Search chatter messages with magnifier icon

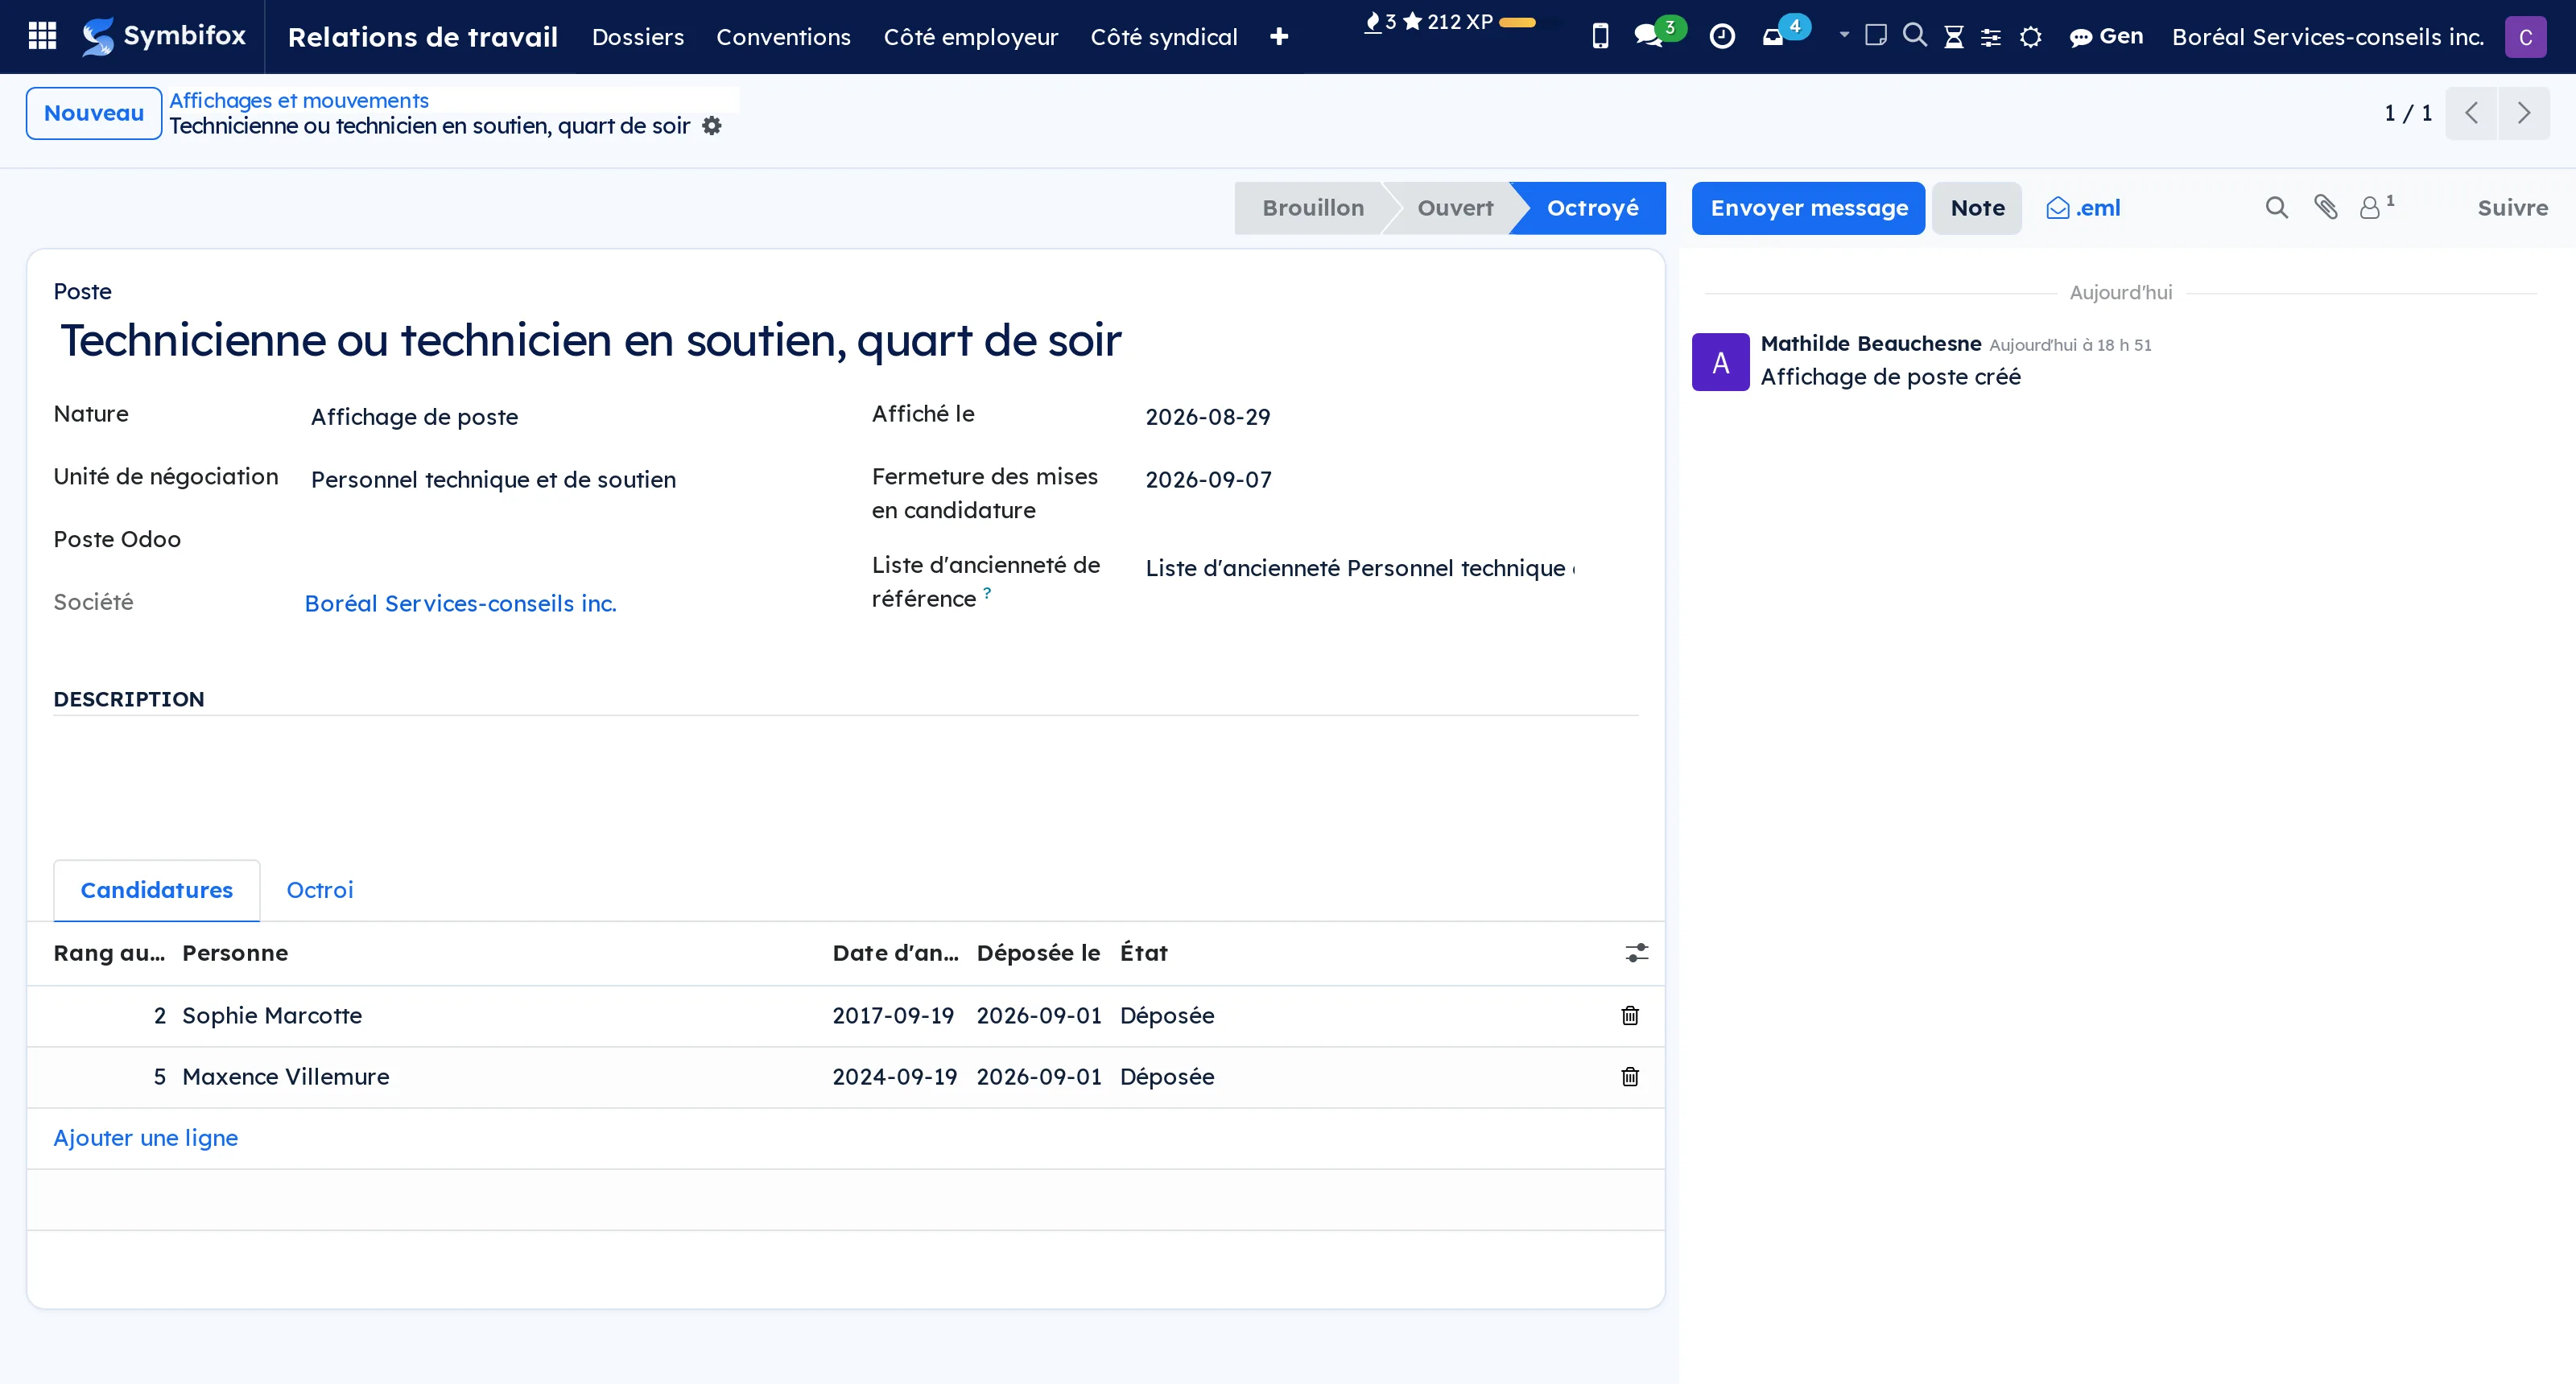tap(2276, 208)
